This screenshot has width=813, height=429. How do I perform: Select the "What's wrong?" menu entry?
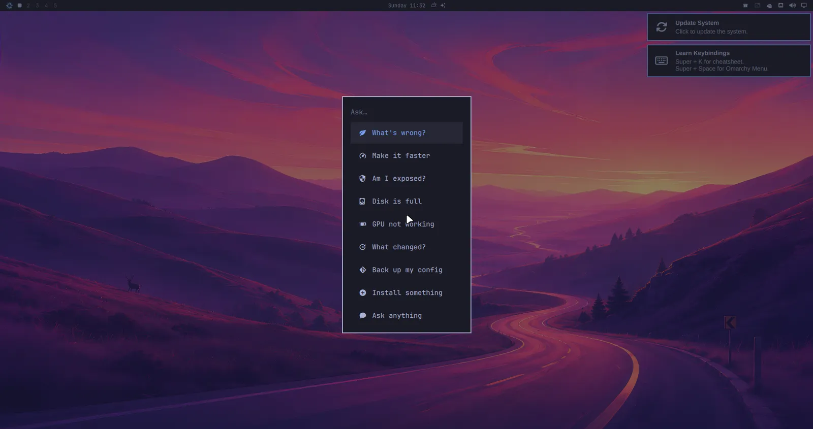(407, 133)
